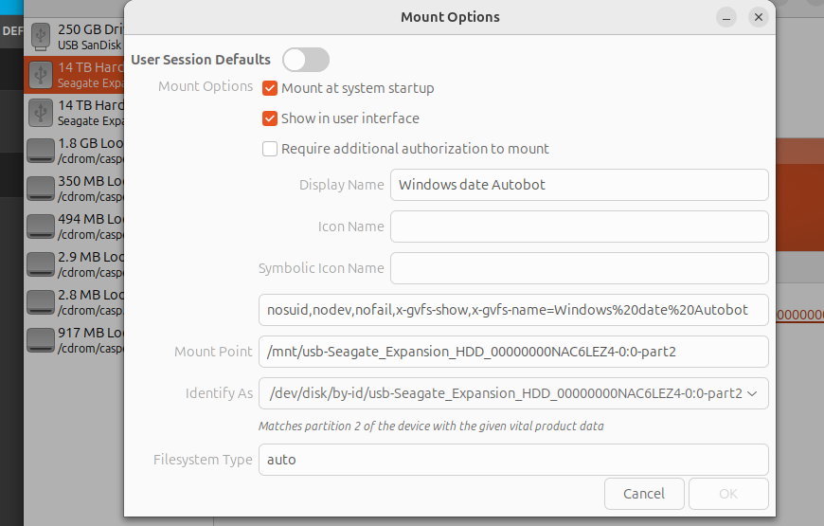The image size is (824, 526).
Task: Expand the Identify As dropdown
Action: [x=752, y=393]
